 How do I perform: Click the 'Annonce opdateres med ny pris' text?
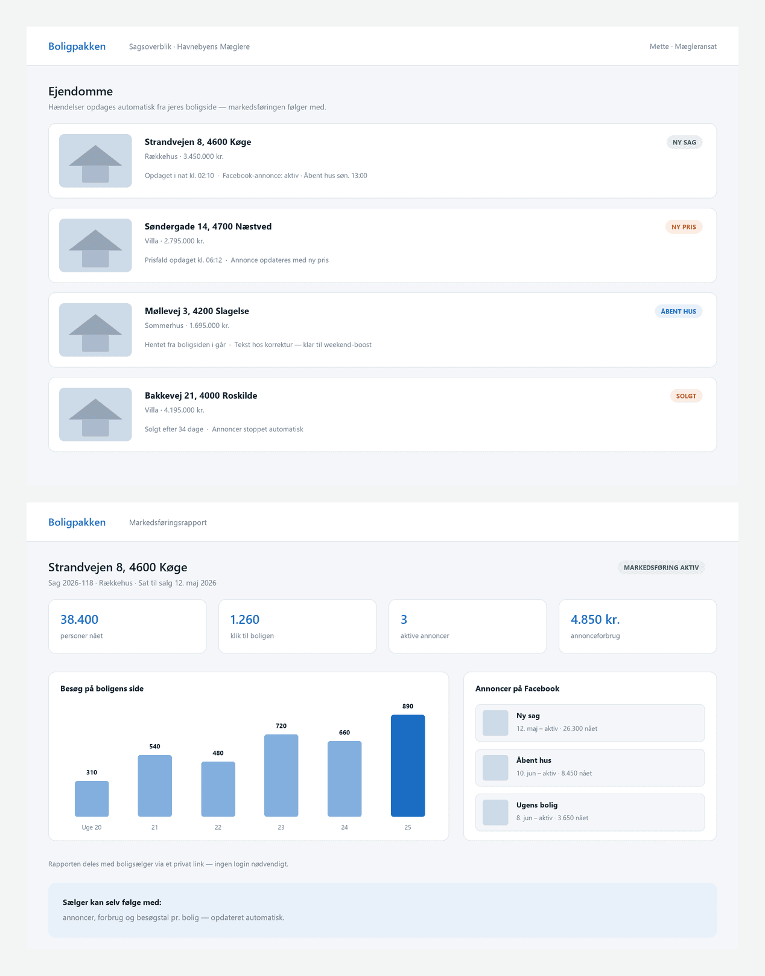279,260
